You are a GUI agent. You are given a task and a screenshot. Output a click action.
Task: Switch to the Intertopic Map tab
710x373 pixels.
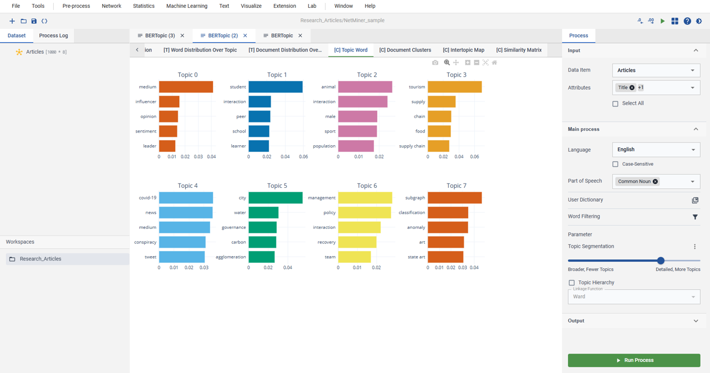coord(463,50)
